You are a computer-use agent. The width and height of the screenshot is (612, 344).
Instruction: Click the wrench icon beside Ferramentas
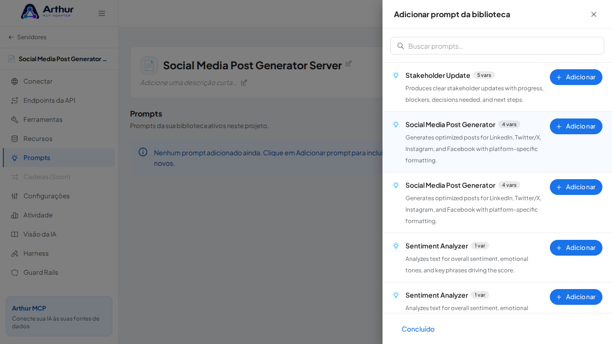(15, 119)
